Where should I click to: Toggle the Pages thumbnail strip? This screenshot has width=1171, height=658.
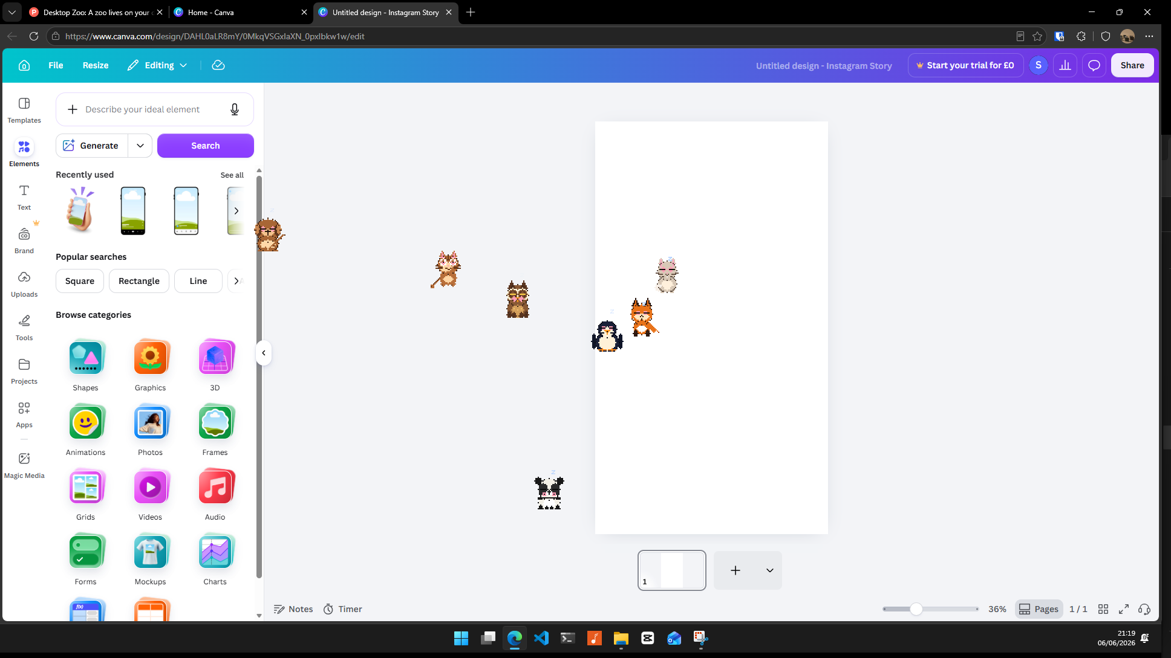pos(1039,609)
